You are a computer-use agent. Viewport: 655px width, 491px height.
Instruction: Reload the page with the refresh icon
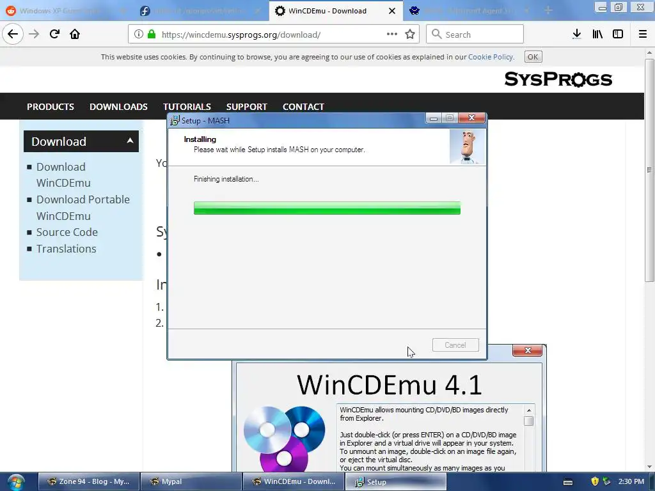[x=54, y=35]
